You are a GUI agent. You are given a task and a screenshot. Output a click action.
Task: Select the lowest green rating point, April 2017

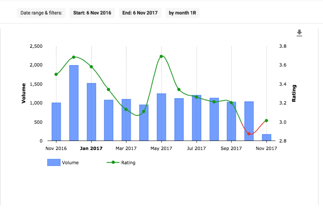coord(144,111)
